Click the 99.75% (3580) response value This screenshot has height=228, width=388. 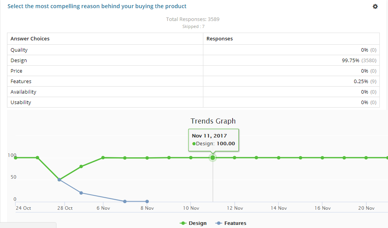coord(359,61)
